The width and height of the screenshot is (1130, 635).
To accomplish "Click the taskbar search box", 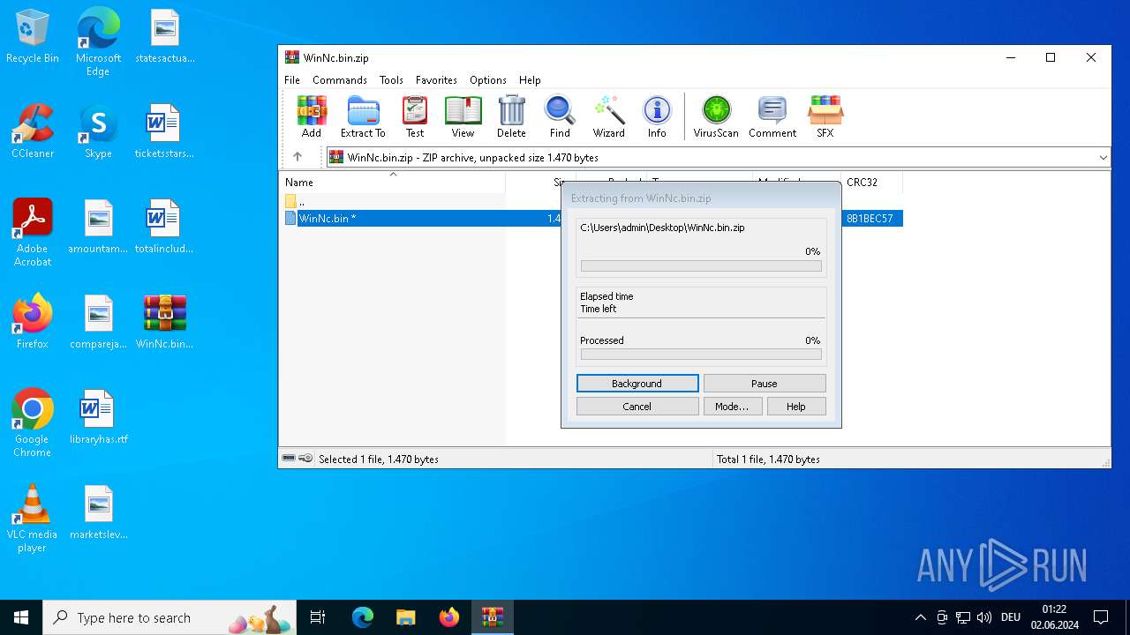I will pyautogui.click(x=169, y=617).
